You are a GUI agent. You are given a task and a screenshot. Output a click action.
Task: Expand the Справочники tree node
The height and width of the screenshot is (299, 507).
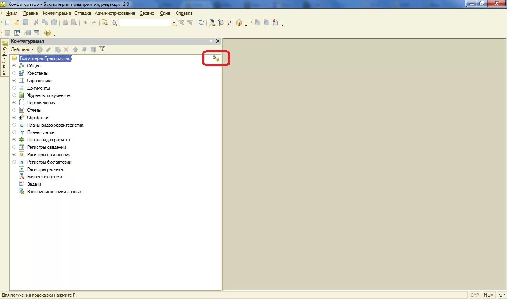click(x=14, y=81)
